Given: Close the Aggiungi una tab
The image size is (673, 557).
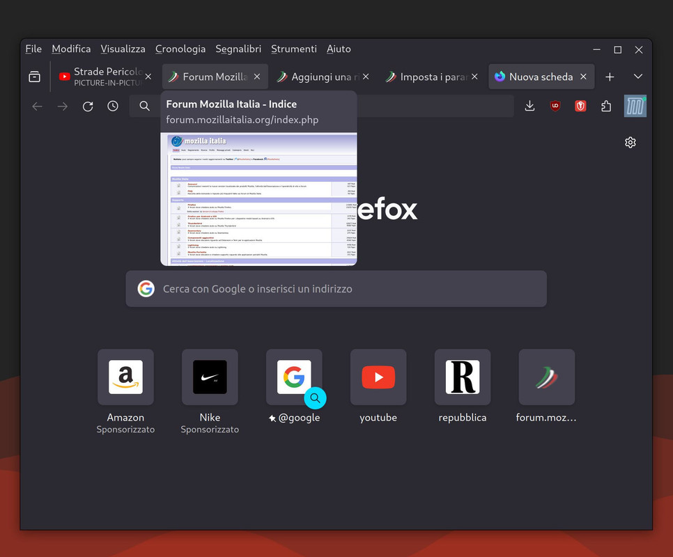Looking at the screenshot, I should pos(366,77).
